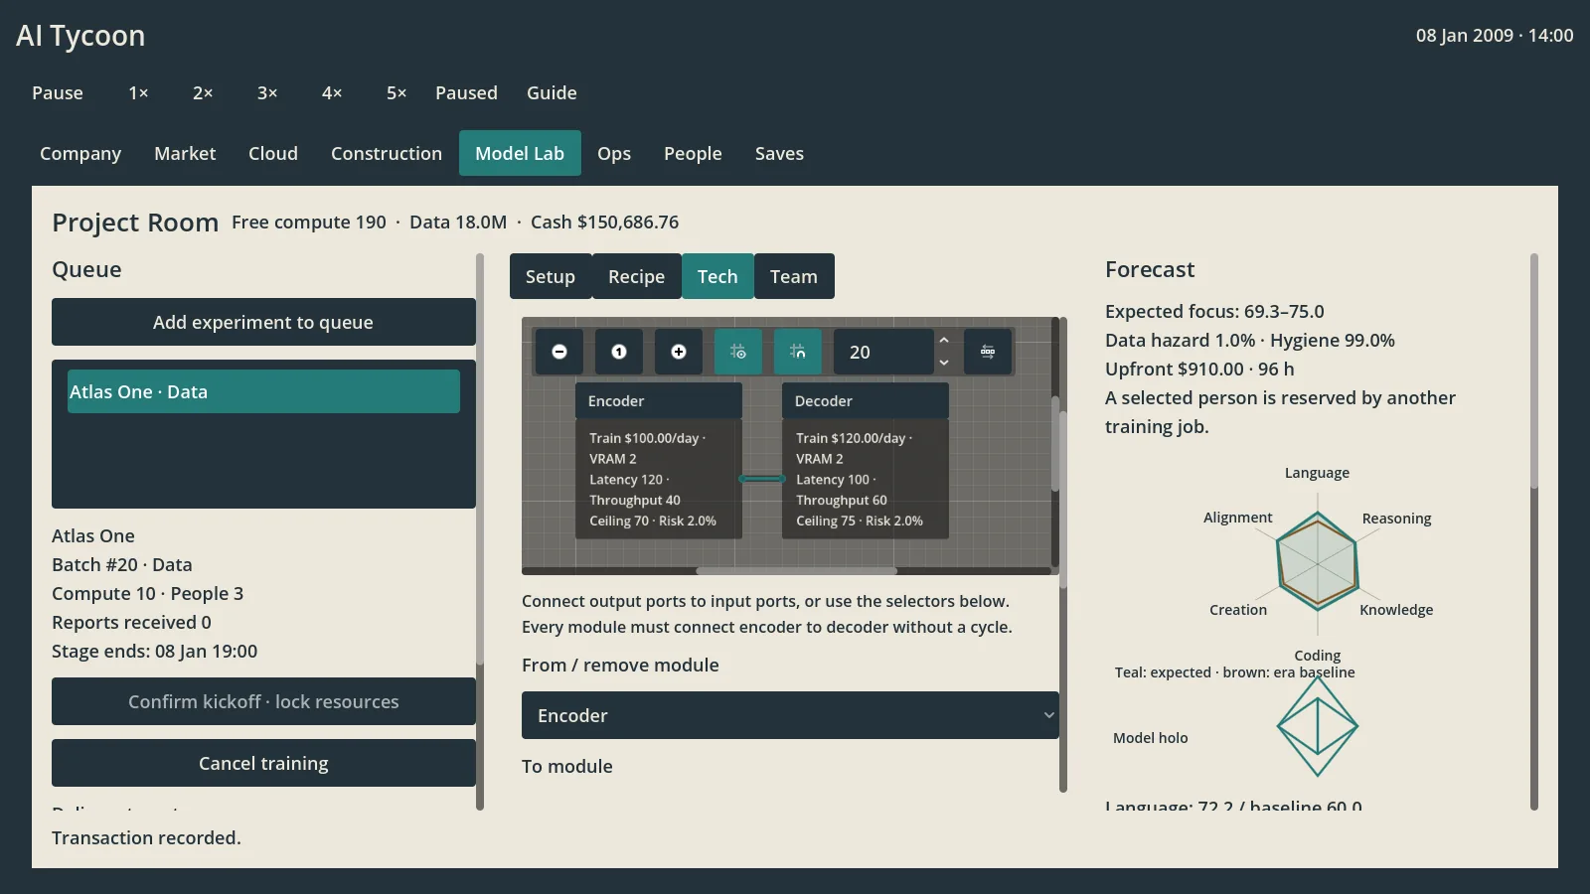Click the date '08 Jan 2009 · 14:00'
The image size is (1590, 894).
click(1495, 35)
